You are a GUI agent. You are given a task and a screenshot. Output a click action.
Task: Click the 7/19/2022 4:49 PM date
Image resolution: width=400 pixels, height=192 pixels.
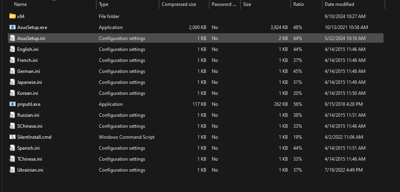pos(344,170)
